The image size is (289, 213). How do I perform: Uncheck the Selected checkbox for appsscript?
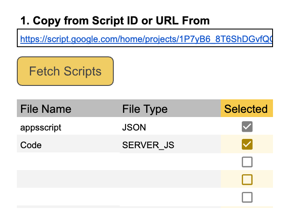point(247,126)
